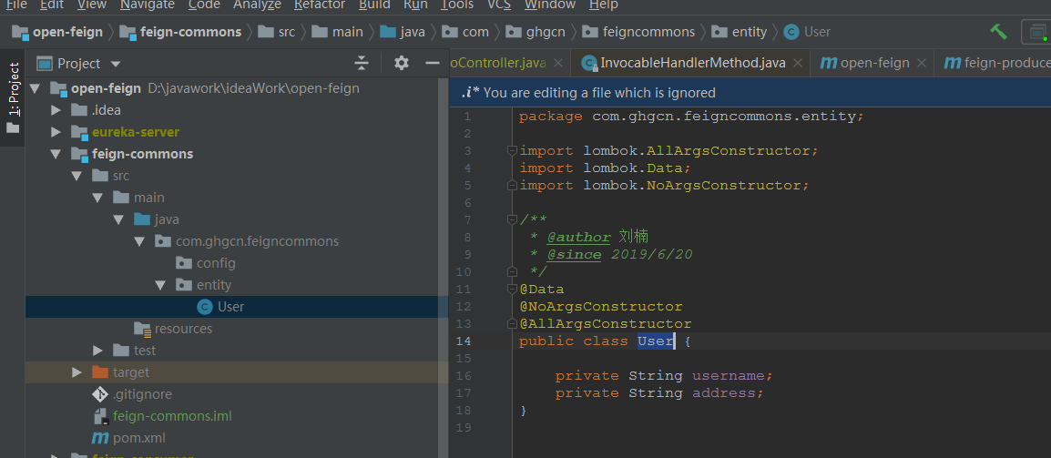Select pom.xml in the tree
Screen dimensions: 1051x458
pyautogui.click(x=128, y=438)
